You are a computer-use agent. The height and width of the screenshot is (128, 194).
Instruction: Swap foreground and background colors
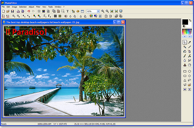point(190,20)
